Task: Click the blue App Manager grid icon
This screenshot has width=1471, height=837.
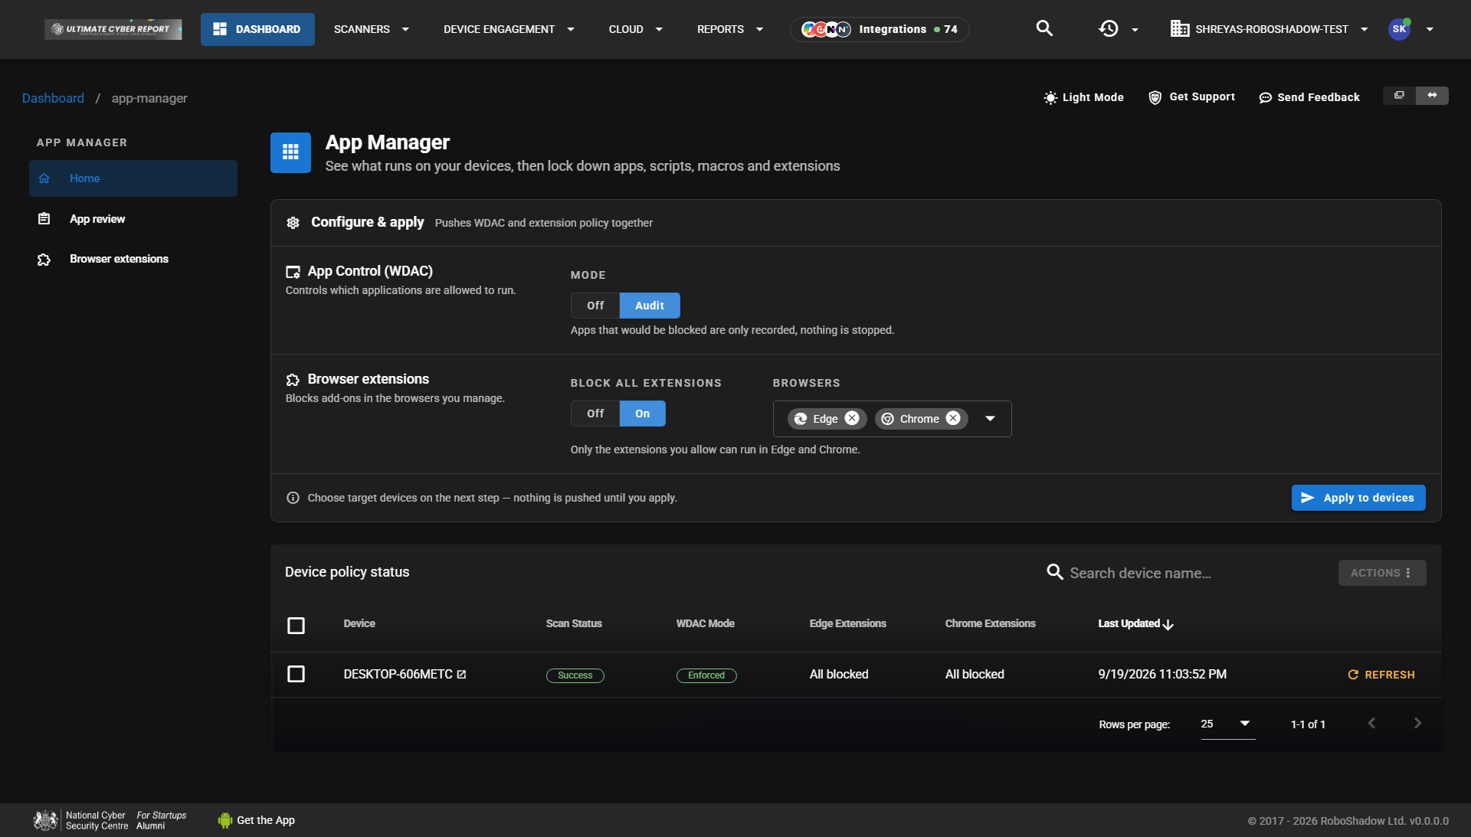Action: point(290,152)
